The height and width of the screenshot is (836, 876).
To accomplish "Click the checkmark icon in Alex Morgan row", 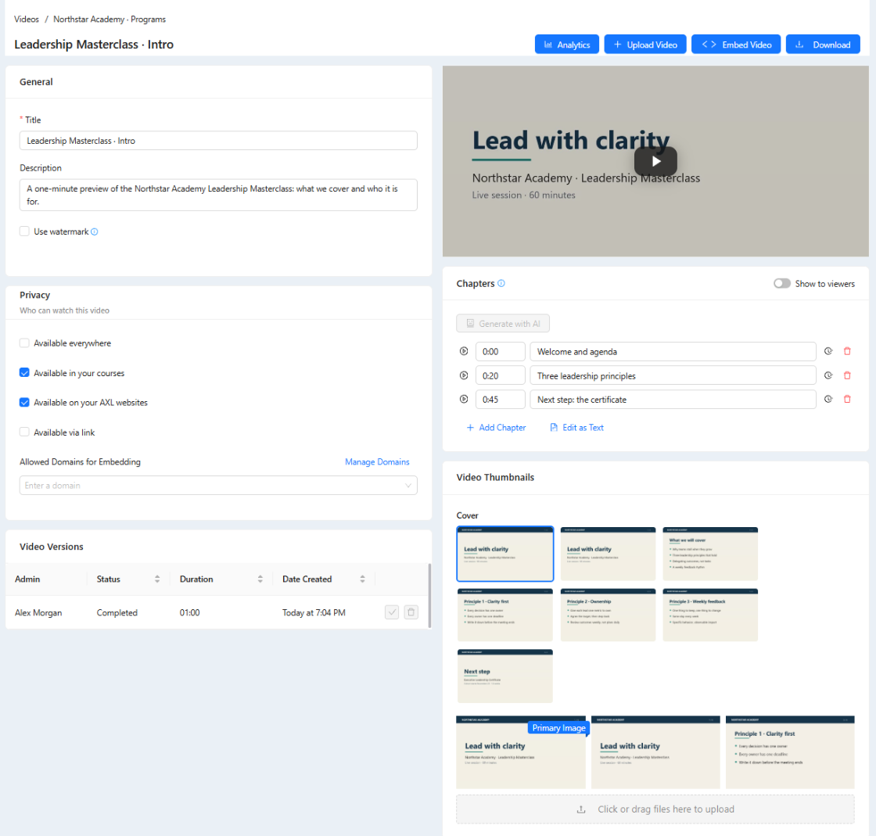I will coord(392,612).
